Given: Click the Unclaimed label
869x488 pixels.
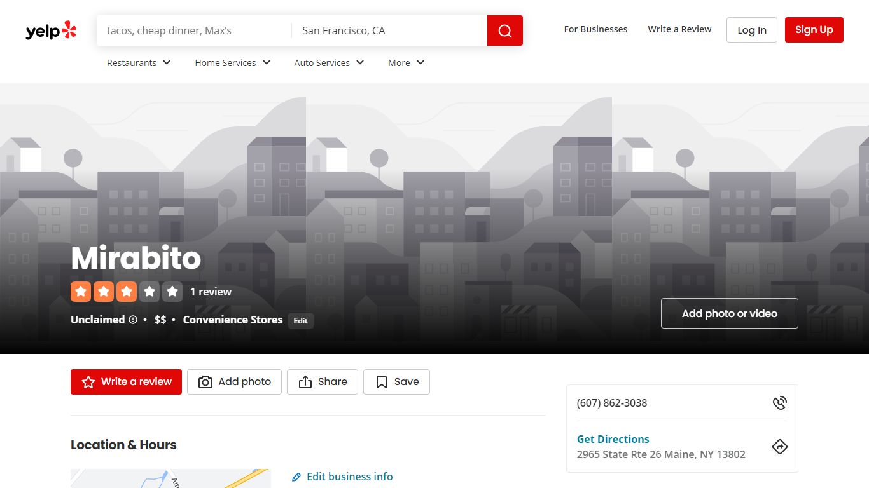Looking at the screenshot, I should pyautogui.click(x=98, y=320).
